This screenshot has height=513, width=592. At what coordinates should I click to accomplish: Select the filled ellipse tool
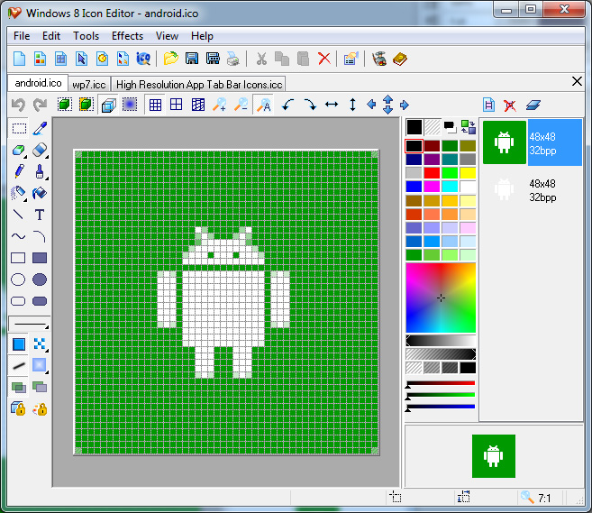[x=40, y=279]
